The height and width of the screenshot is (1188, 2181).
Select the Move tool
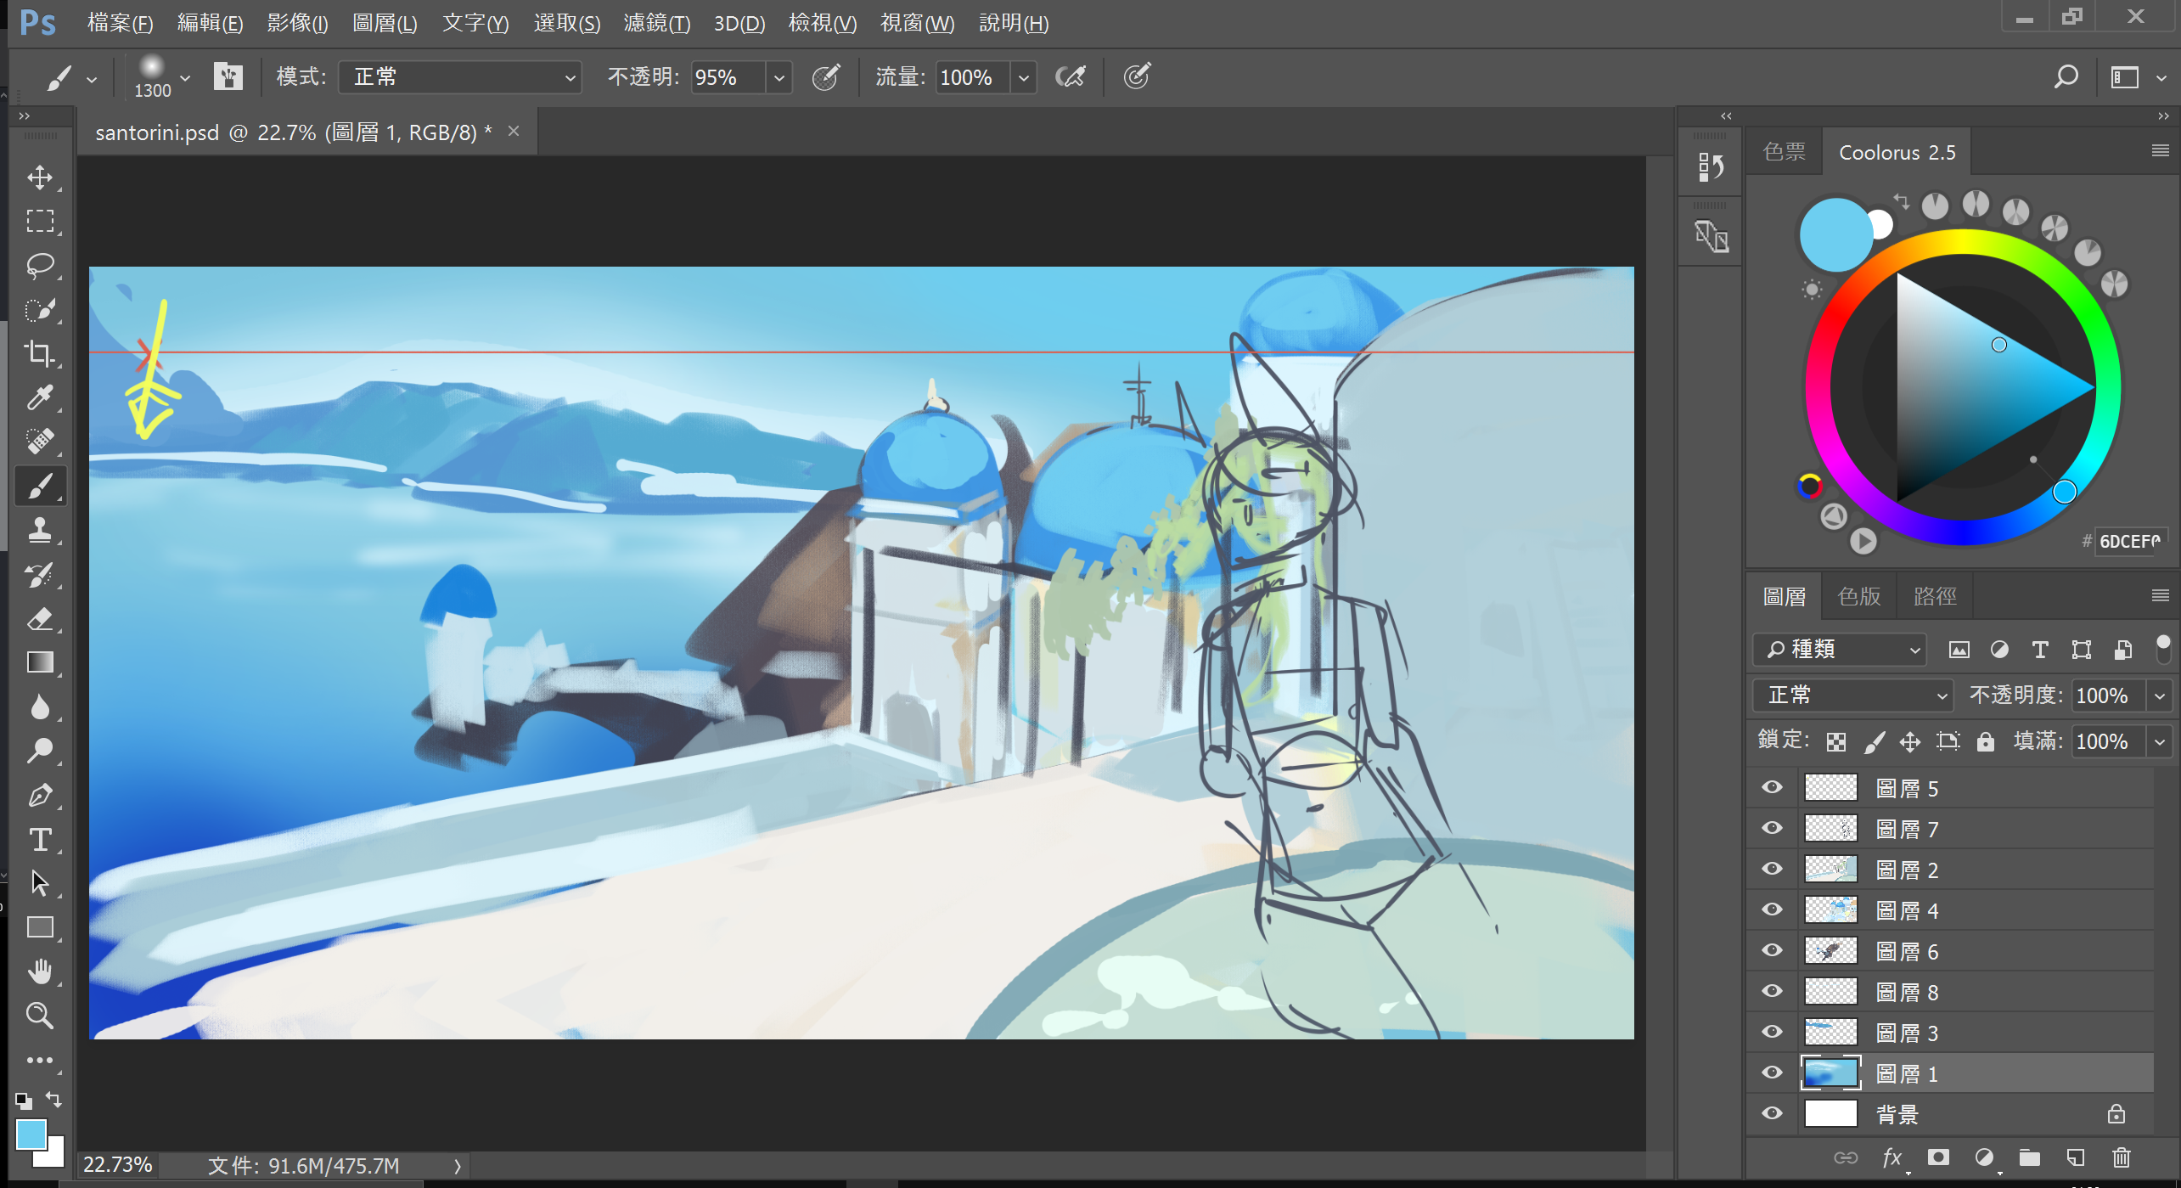click(40, 177)
